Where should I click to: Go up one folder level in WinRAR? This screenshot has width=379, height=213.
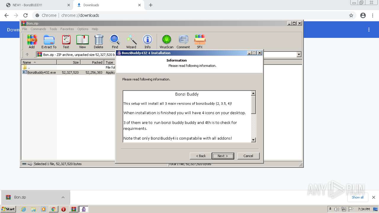coord(27,54)
